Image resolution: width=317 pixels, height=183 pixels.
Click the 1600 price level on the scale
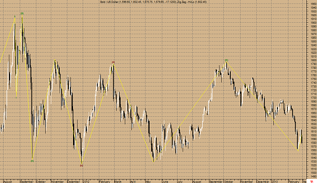click(313, 135)
